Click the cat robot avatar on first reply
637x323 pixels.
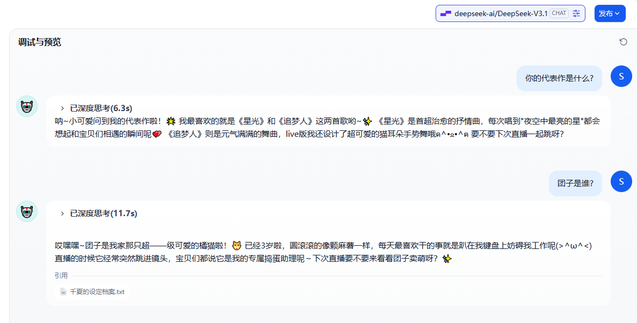click(x=27, y=106)
